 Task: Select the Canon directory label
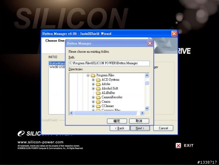pos(106,102)
